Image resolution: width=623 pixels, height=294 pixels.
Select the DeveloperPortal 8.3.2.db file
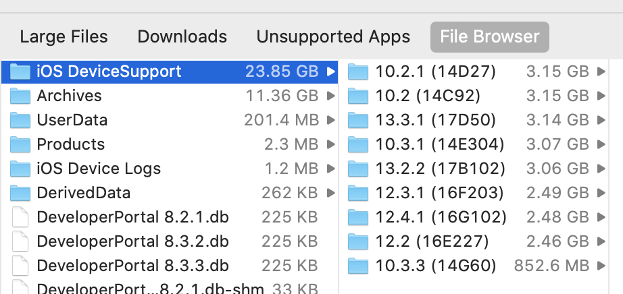(132, 241)
